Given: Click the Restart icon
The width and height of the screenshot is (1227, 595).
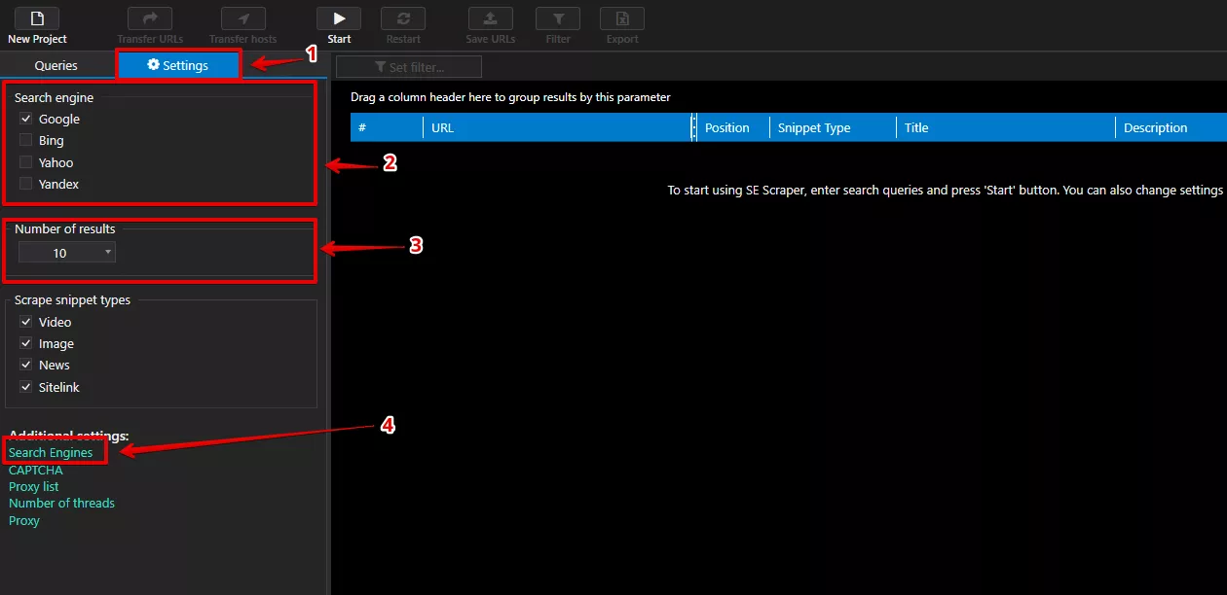Looking at the screenshot, I should (x=403, y=18).
